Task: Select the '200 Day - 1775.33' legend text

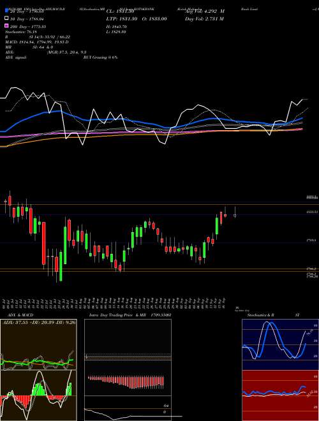Action: click(x=28, y=26)
